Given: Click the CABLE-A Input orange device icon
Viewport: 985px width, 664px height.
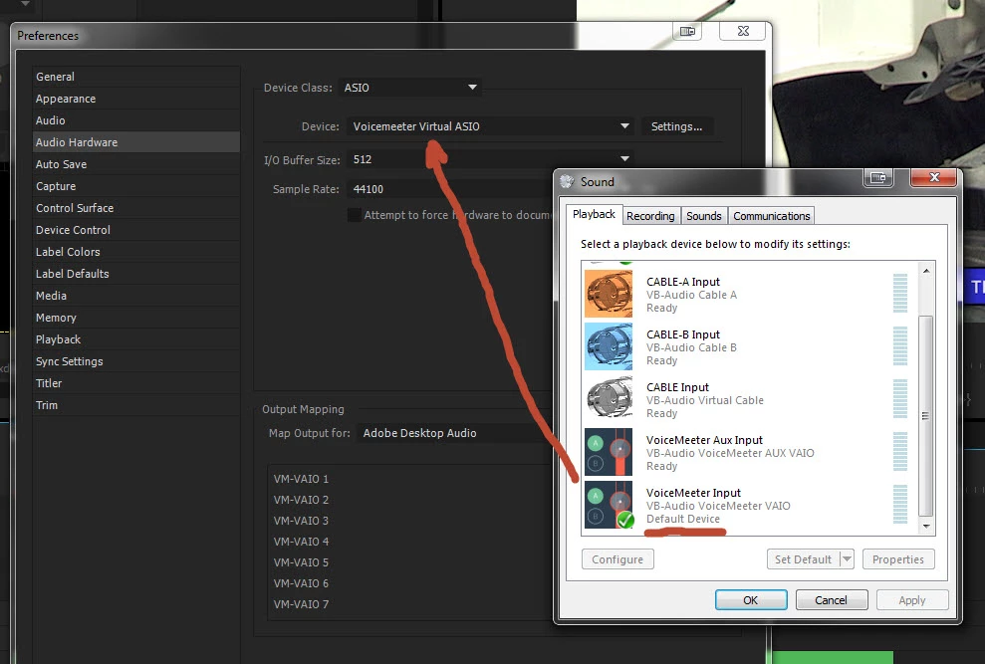Looking at the screenshot, I should 609,294.
